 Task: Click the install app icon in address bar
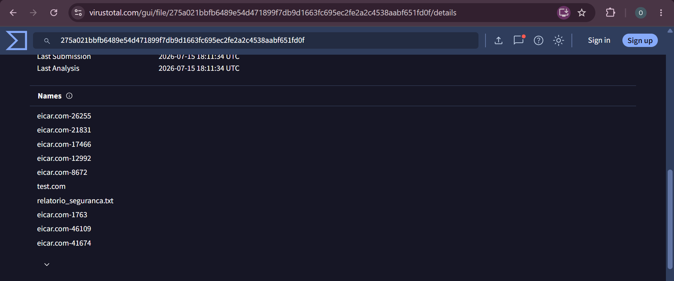point(564,13)
